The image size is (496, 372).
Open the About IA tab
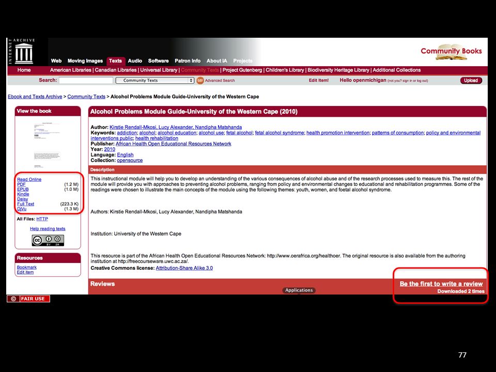(216, 61)
